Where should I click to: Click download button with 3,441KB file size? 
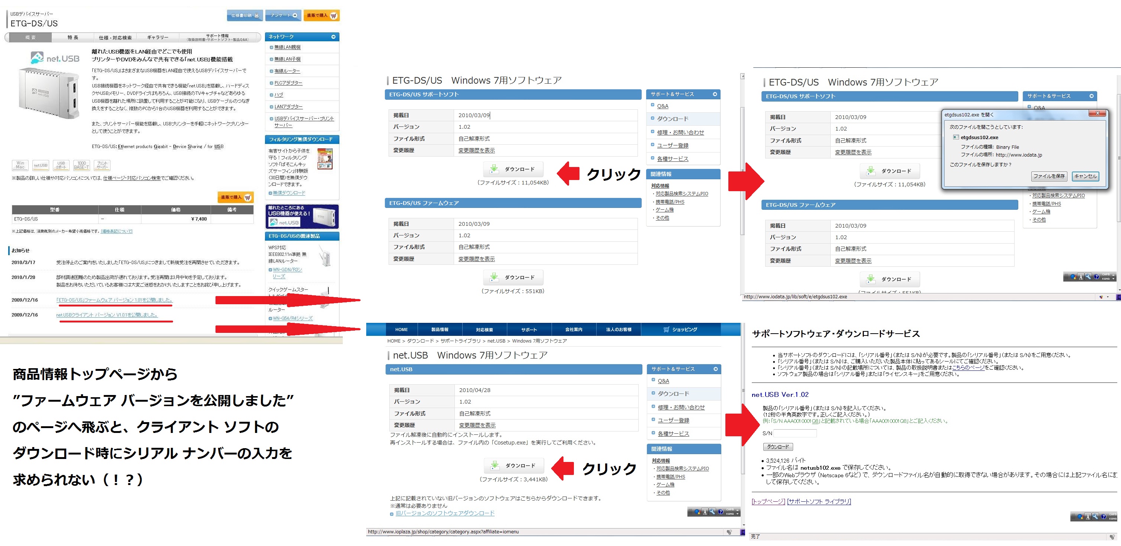click(x=514, y=466)
